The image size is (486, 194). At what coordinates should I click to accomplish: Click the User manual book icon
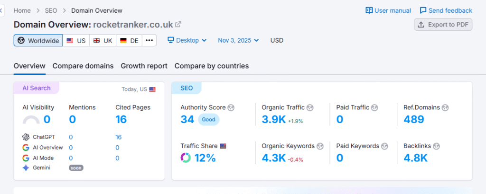(369, 10)
